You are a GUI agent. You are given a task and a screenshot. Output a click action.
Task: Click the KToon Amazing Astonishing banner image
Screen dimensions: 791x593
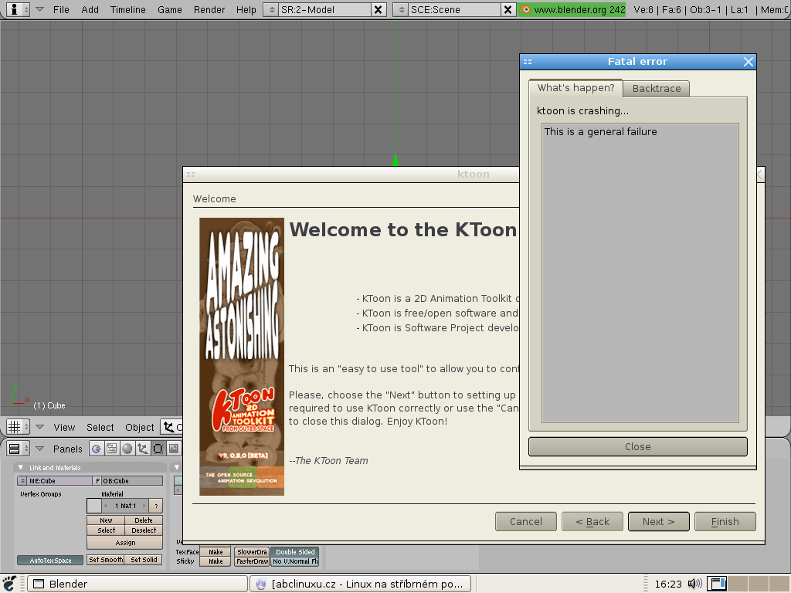pos(242,357)
